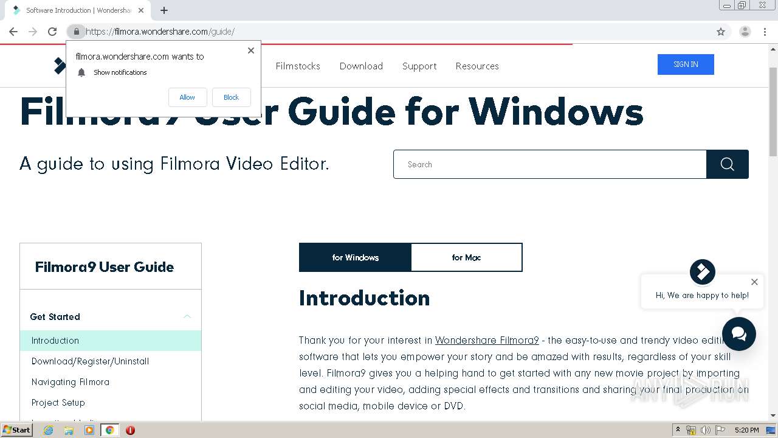Click the browser forward arrow
The image size is (778, 438).
(x=33, y=32)
